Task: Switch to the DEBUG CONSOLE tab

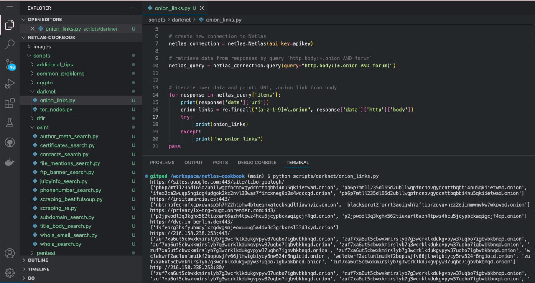Action: coord(257,163)
